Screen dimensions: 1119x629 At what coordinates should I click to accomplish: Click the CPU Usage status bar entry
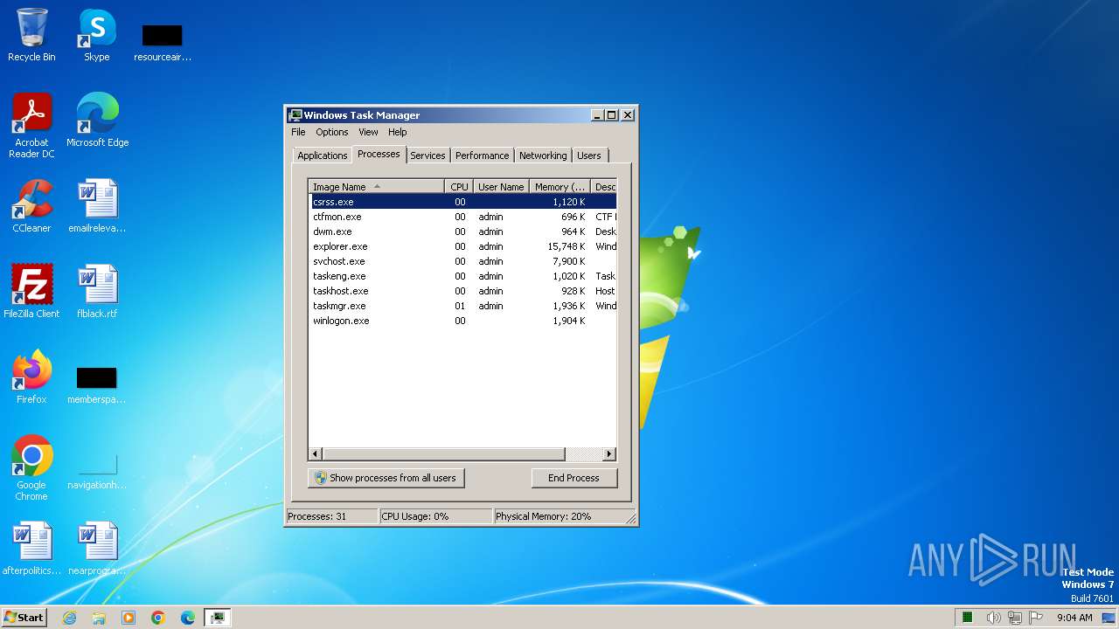point(434,516)
